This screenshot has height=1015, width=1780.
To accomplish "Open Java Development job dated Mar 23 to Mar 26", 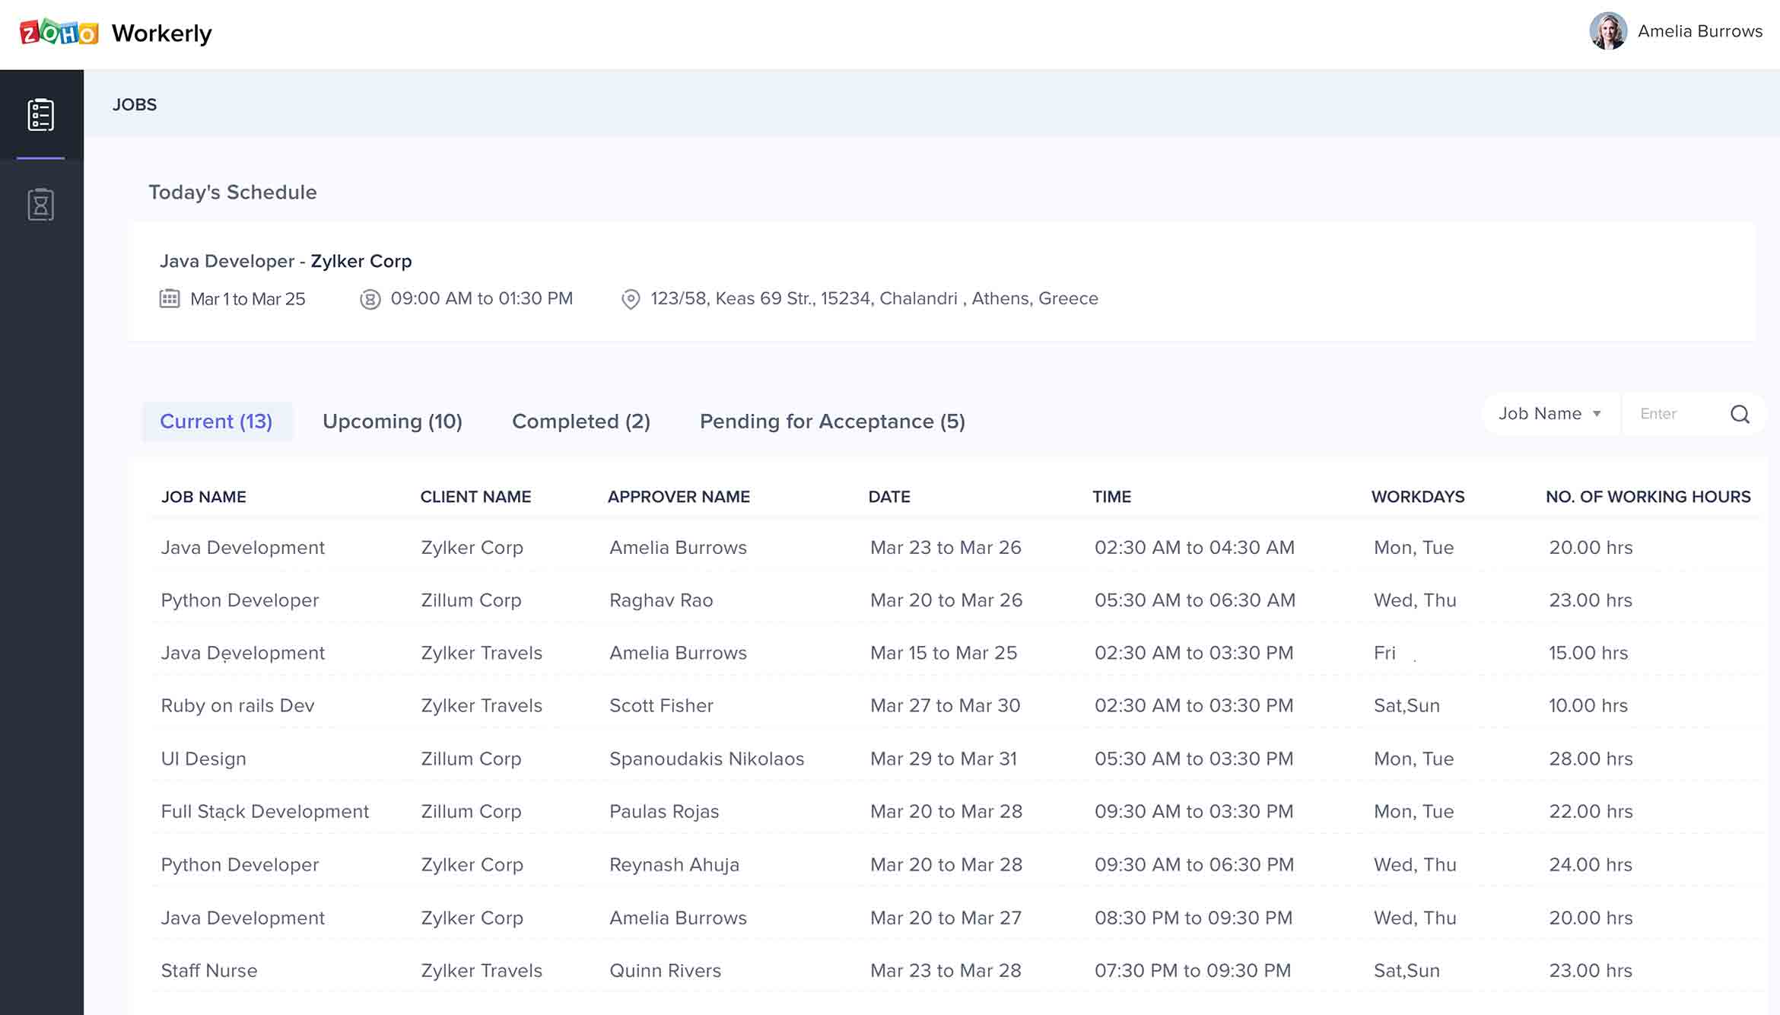I will click(243, 548).
